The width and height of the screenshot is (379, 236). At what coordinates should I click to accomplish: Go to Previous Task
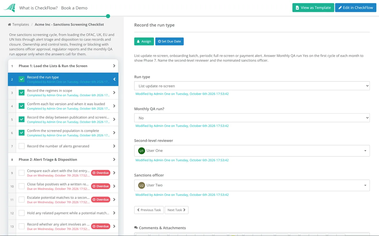(149, 210)
